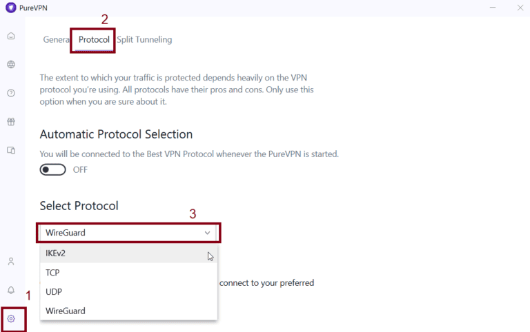Open the user profile icon
This screenshot has width=530, height=332.
click(x=11, y=262)
